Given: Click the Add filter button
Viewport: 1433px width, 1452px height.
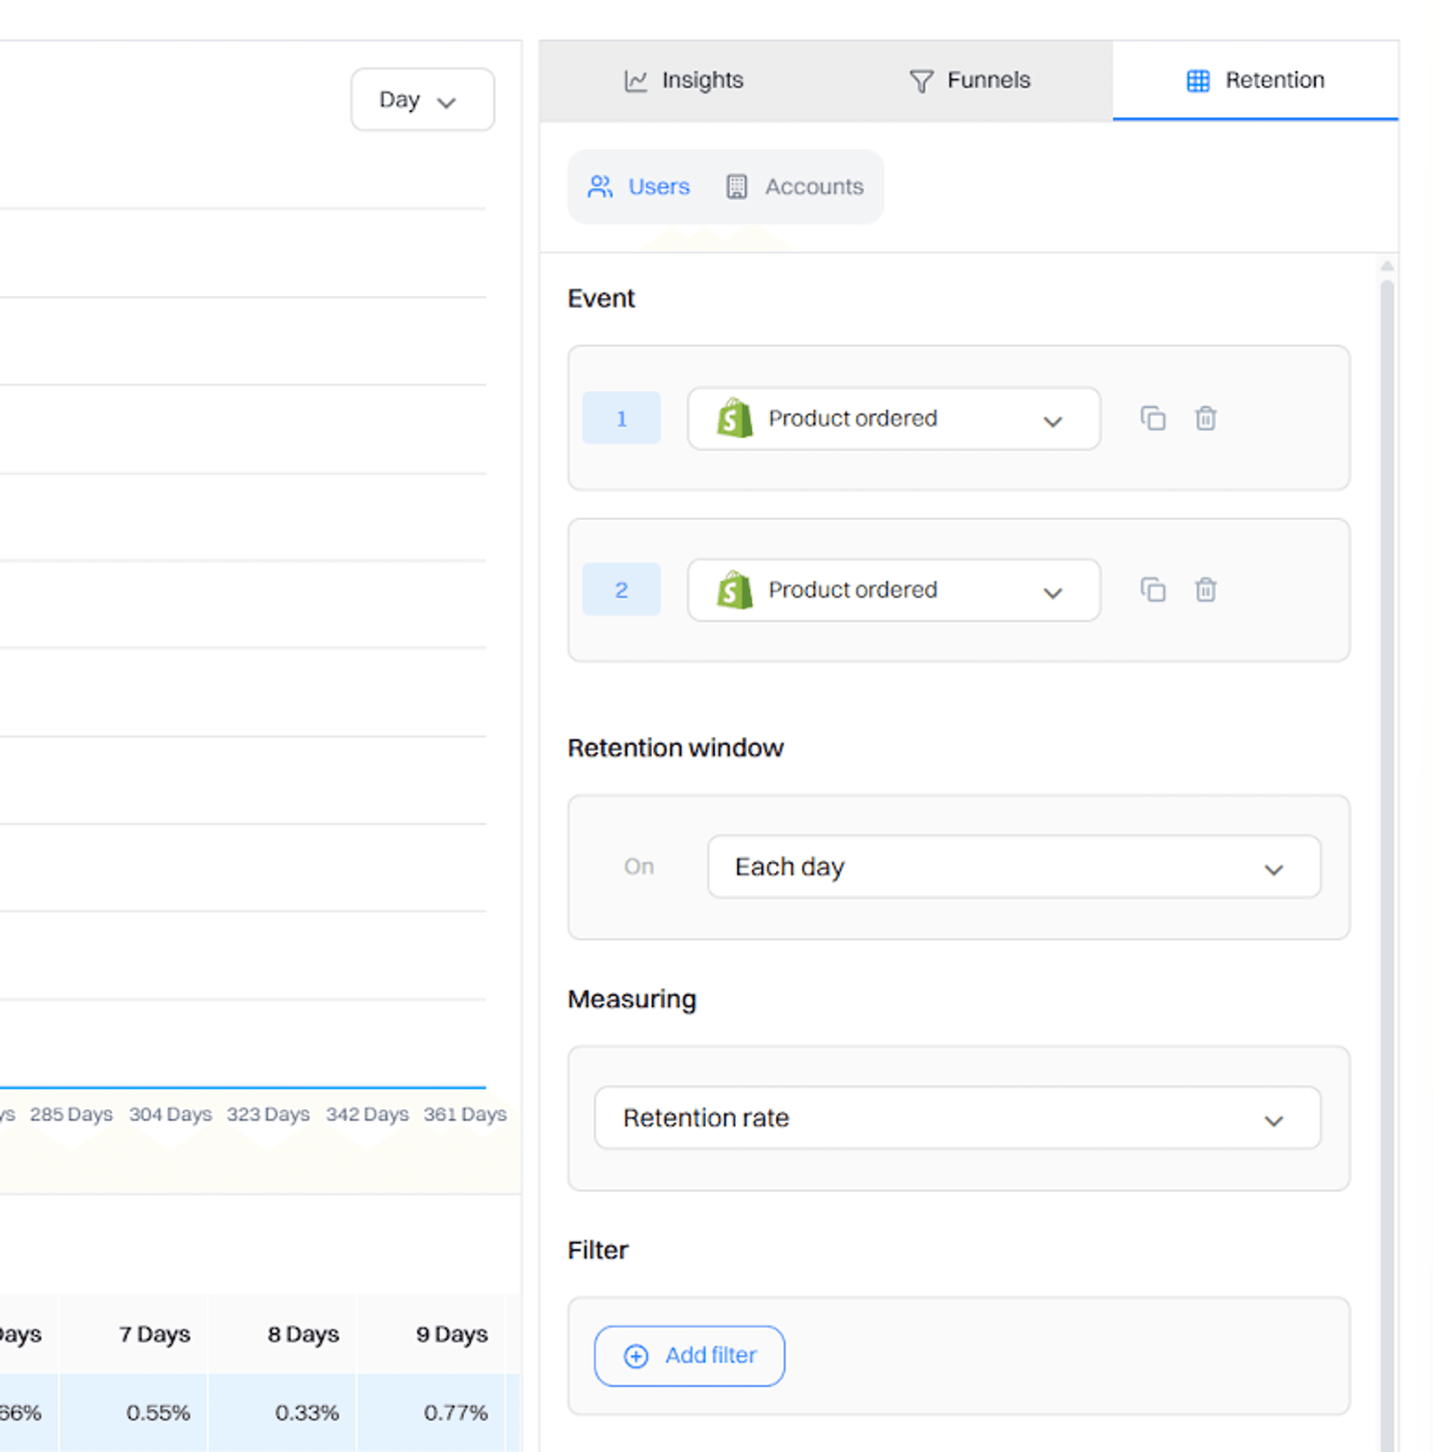Looking at the screenshot, I should 689,1356.
